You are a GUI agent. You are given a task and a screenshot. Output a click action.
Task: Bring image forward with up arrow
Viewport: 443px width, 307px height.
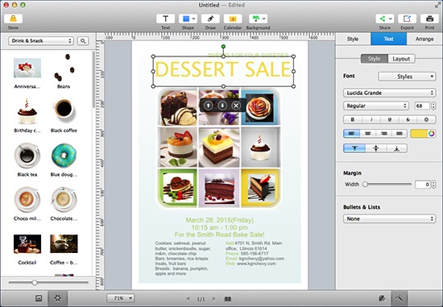pos(209,106)
